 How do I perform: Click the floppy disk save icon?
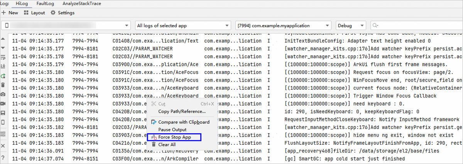click(x=3, y=113)
